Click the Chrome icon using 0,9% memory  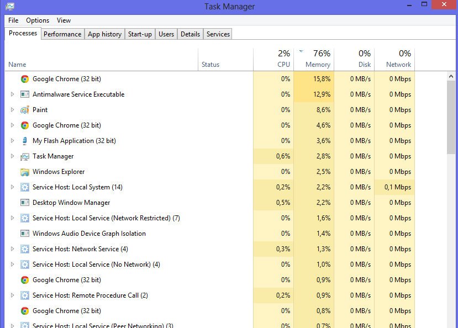coord(25,280)
